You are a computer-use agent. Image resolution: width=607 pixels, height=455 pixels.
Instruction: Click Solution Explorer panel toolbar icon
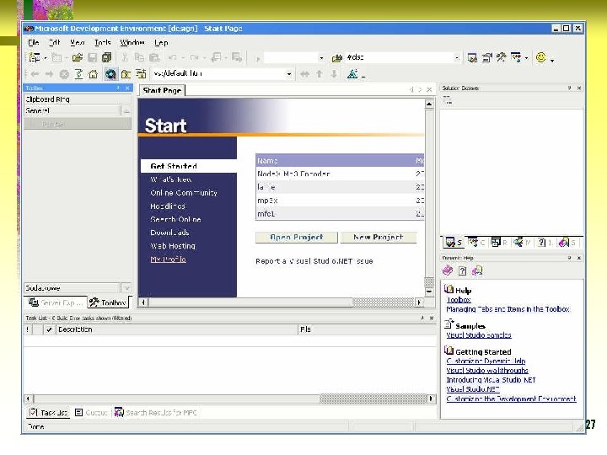point(448,100)
